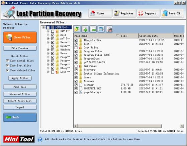Click the pagefile.sys file icon
187x146 pixels.
(x=81, y=92)
